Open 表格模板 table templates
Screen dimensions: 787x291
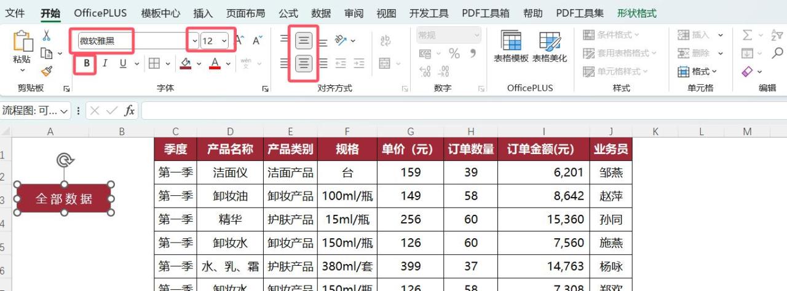(511, 47)
